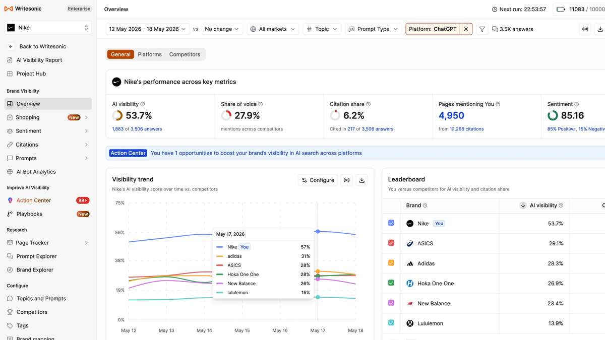Expand the Sentiment sidebar chevron
The width and height of the screenshot is (605, 340).
click(86, 131)
